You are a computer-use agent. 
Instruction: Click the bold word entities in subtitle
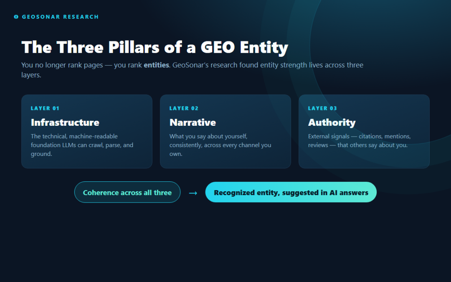tap(156, 65)
